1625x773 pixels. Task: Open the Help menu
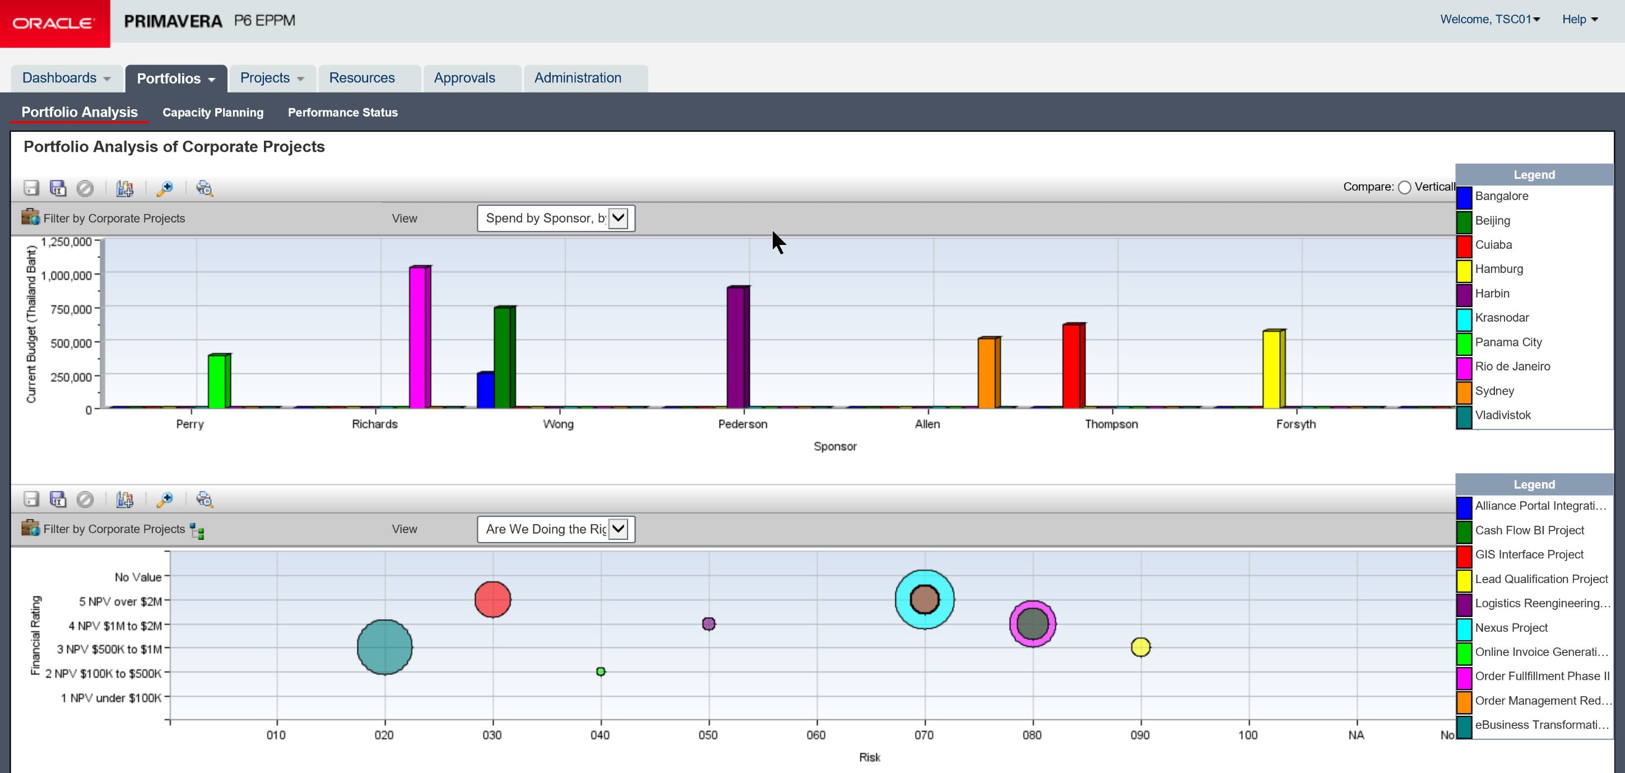[1578, 20]
